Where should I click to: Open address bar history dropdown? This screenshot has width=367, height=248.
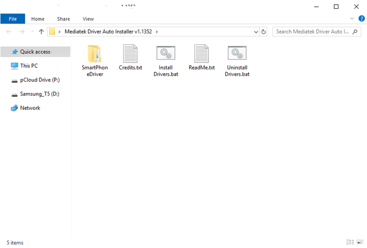[x=256, y=32]
